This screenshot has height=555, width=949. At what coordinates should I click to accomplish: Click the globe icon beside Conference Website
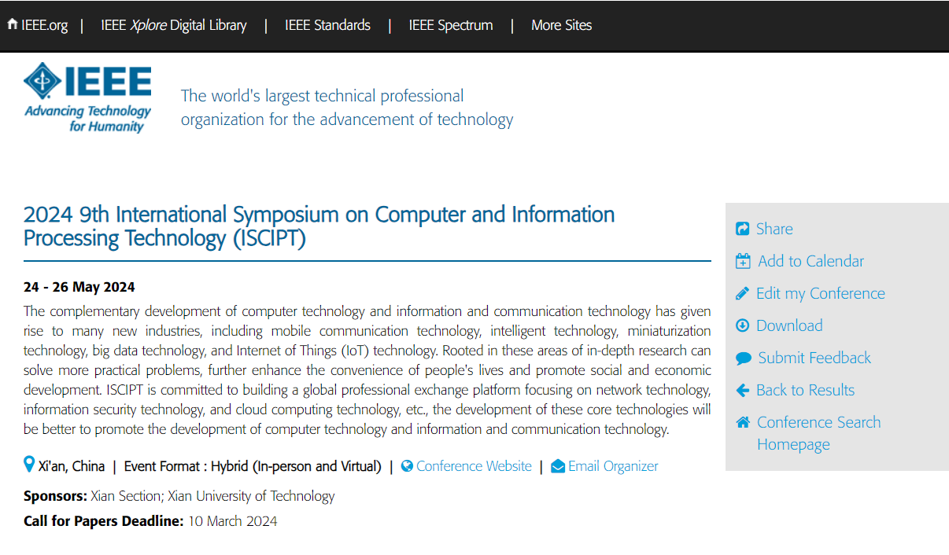coord(407,466)
